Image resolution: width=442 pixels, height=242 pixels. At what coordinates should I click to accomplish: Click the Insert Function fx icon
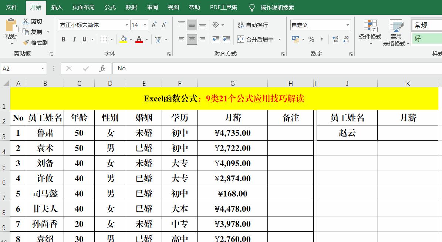[102, 68]
